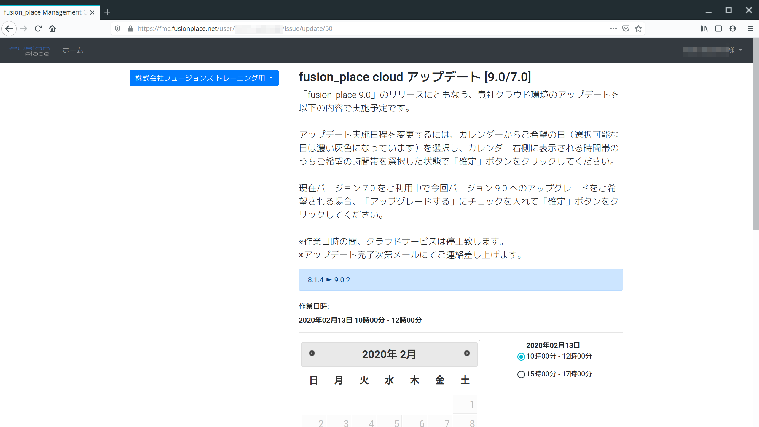This screenshot has height=427, width=759.
Task: Click calendar date 1
Action: pyautogui.click(x=465, y=404)
